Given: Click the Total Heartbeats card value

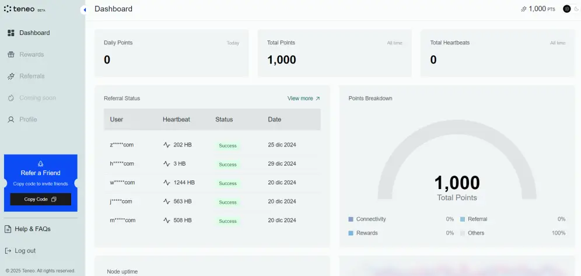Looking at the screenshot, I should pyautogui.click(x=433, y=60).
